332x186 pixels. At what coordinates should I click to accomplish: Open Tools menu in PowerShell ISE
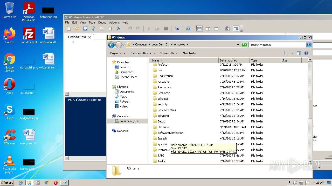pyautogui.click(x=92, y=22)
